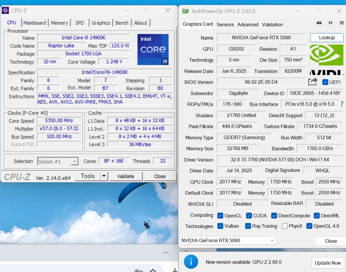Uncheck the Ray Tracing checkbox
Image resolution: width=346 pixels, height=272 pixels.
(248, 226)
